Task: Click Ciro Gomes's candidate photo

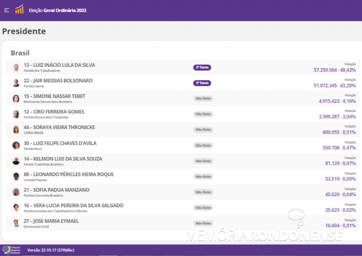Action: (x=16, y=114)
